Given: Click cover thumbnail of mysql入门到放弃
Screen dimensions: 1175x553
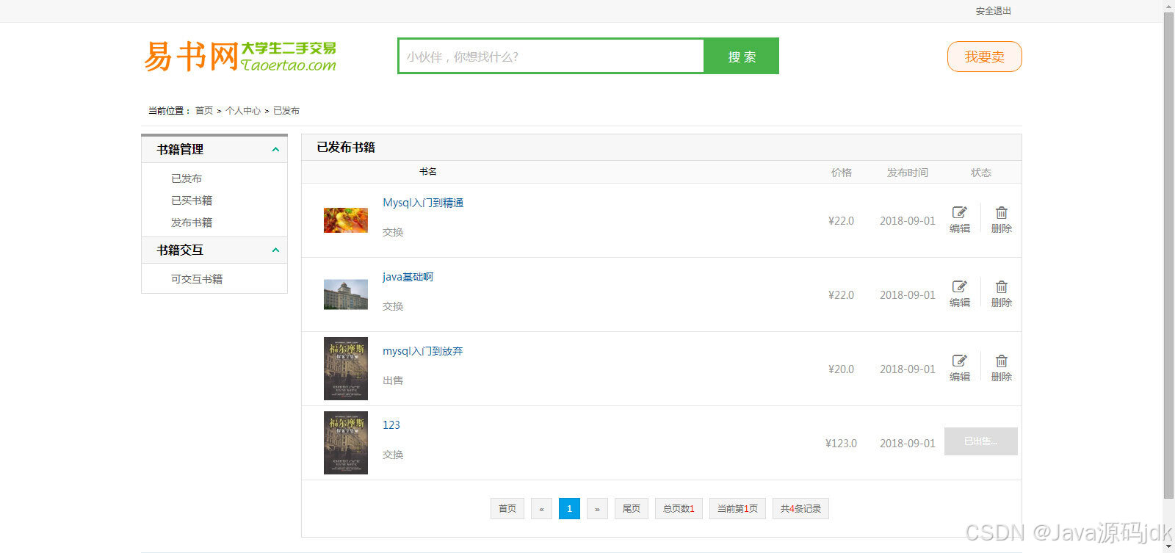Looking at the screenshot, I should pos(346,369).
